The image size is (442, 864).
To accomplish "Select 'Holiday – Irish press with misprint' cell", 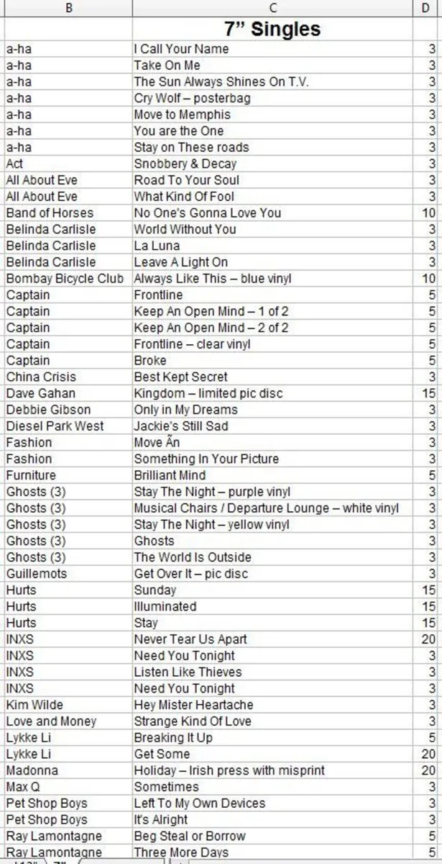I will click(272, 770).
